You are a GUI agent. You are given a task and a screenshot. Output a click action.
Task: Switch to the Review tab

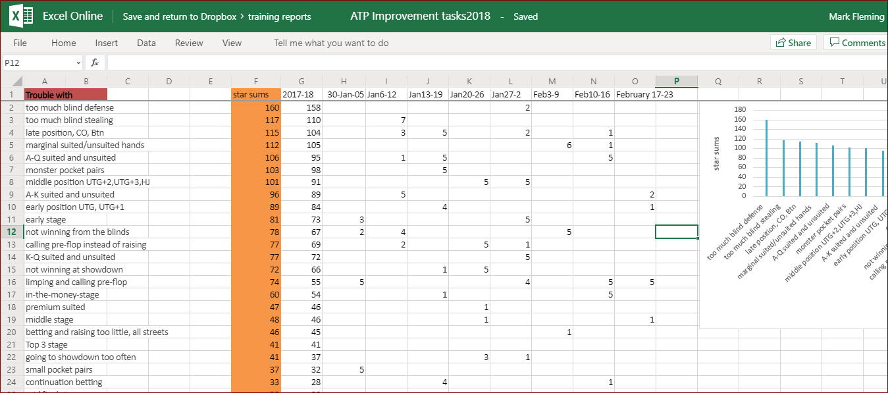point(189,43)
